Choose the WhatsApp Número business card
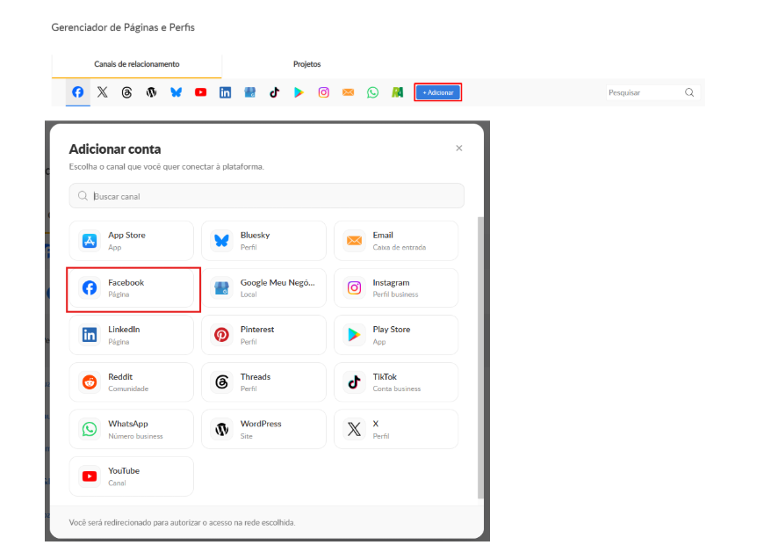This screenshot has height=545, width=771. click(132, 429)
